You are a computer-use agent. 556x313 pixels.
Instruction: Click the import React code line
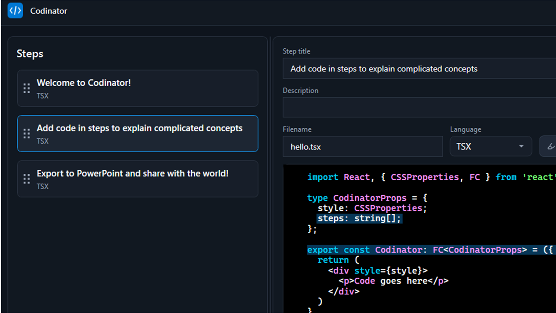coord(431,177)
